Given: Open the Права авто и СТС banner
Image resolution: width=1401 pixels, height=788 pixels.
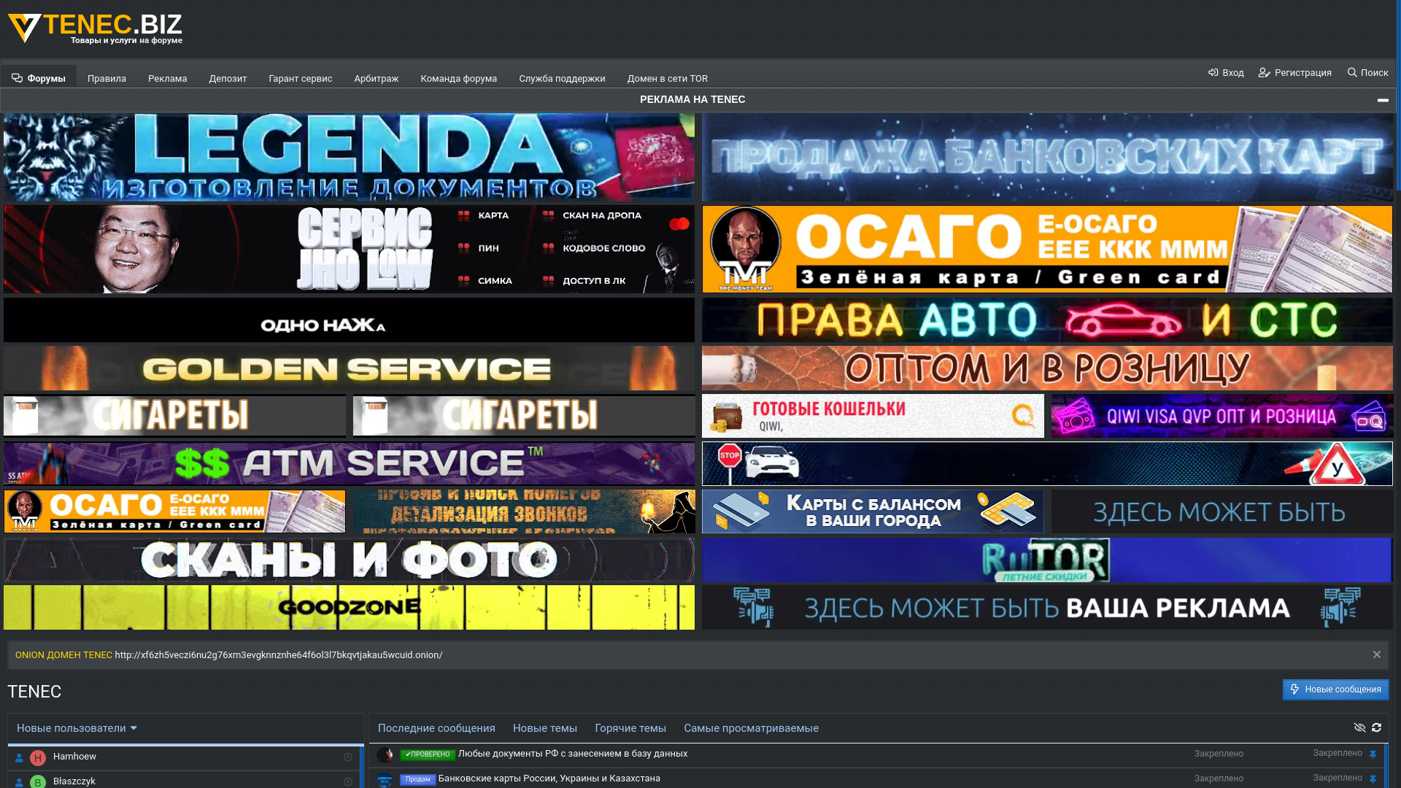Looking at the screenshot, I should click(1047, 320).
